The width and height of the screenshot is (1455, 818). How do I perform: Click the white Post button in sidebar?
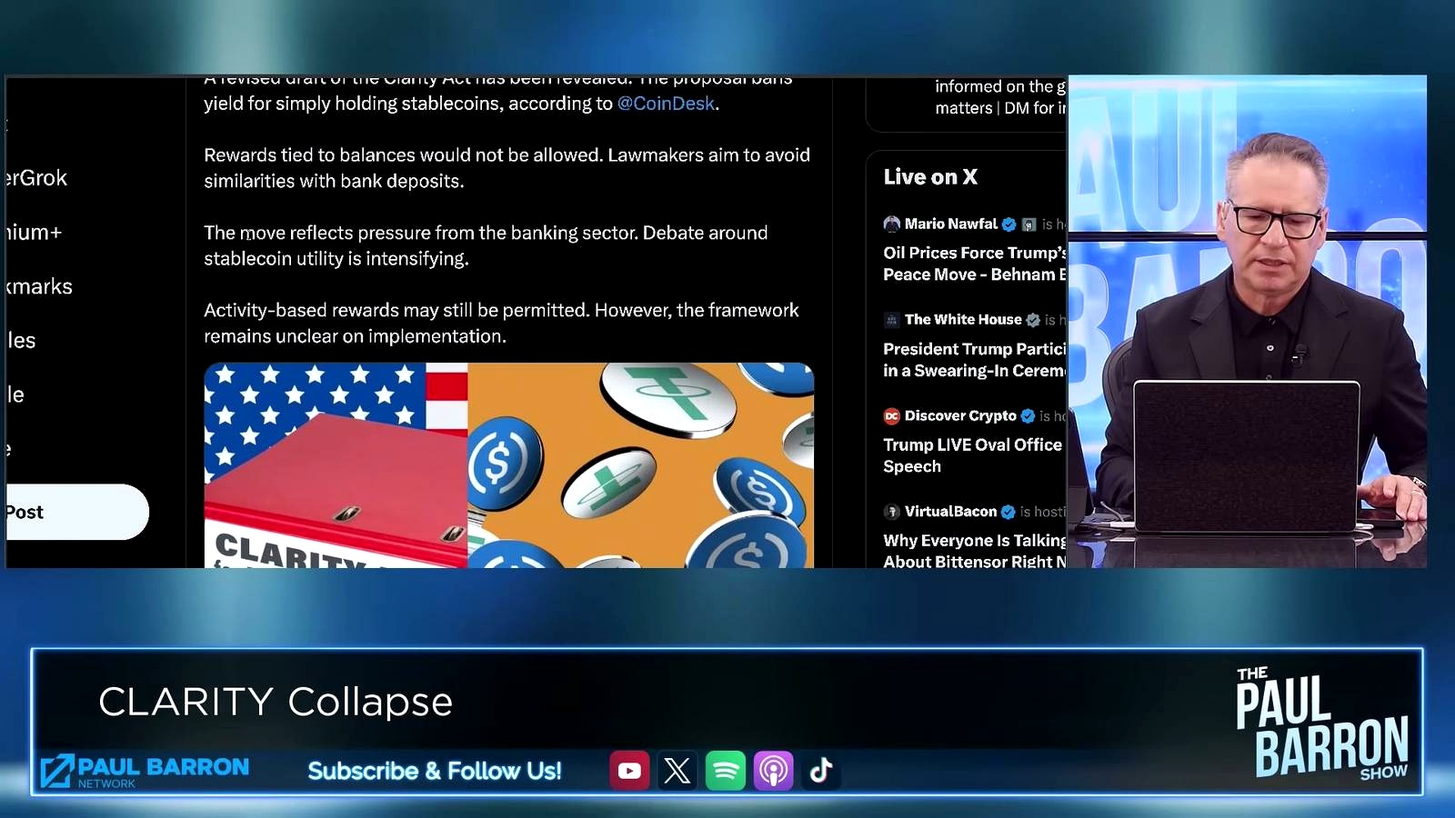click(x=77, y=512)
